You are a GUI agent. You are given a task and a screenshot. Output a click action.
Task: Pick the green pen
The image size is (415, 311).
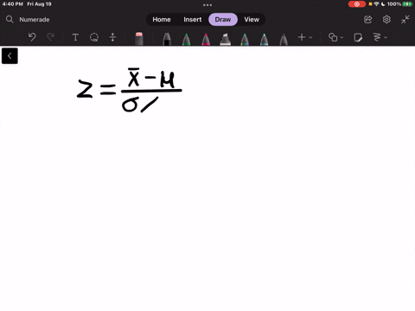187,39
